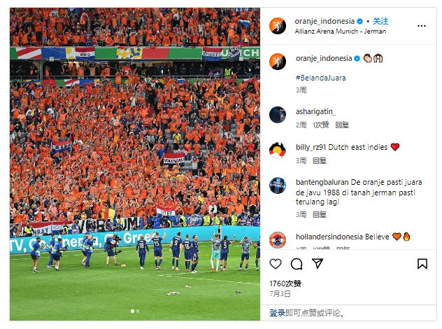
Task: Go to the second photo carousel dot
Action: [138, 311]
